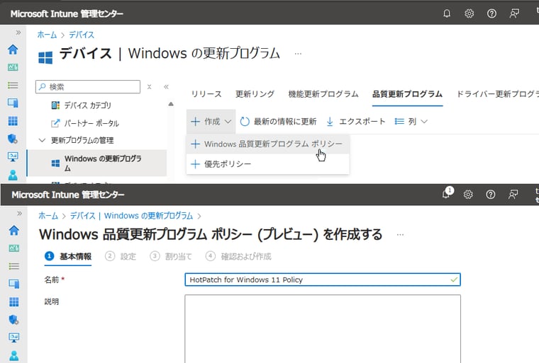Open All services list icon in upper sidebar
539x363 pixels.
tap(13, 85)
